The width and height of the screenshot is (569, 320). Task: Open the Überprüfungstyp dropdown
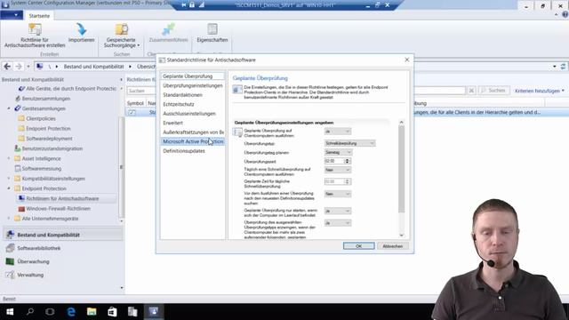click(349, 143)
